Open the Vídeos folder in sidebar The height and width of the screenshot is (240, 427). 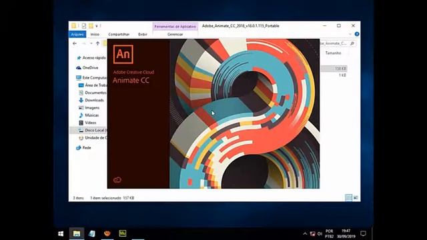87,123
